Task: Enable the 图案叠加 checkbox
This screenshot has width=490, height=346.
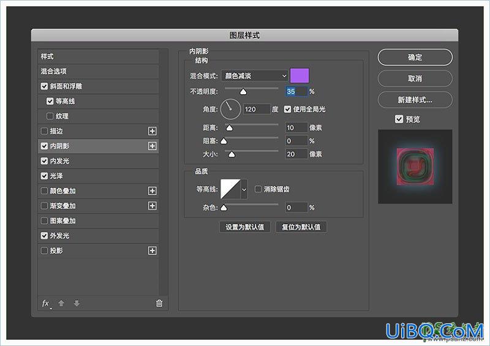Action: click(x=44, y=220)
